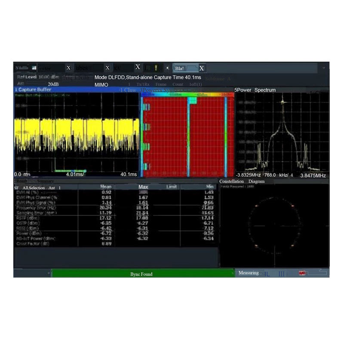Close the 'Bla!' channel tab

point(201,68)
